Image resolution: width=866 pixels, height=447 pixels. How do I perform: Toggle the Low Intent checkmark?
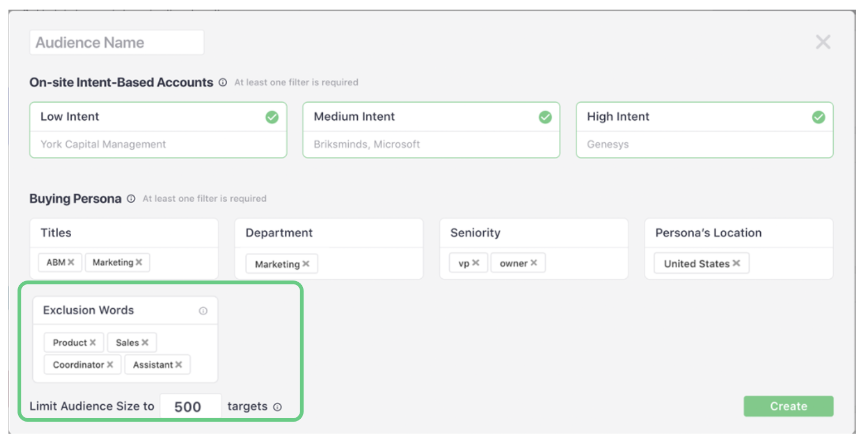tap(272, 117)
